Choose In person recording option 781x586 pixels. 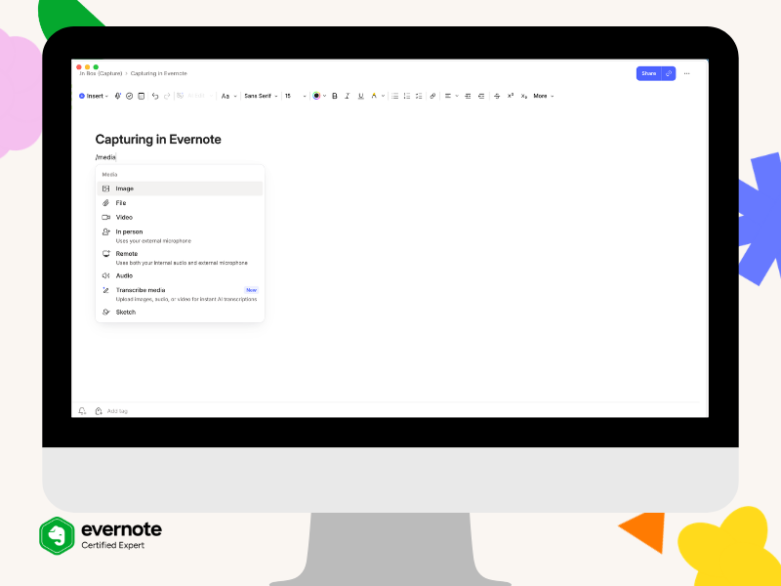[180, 235]
